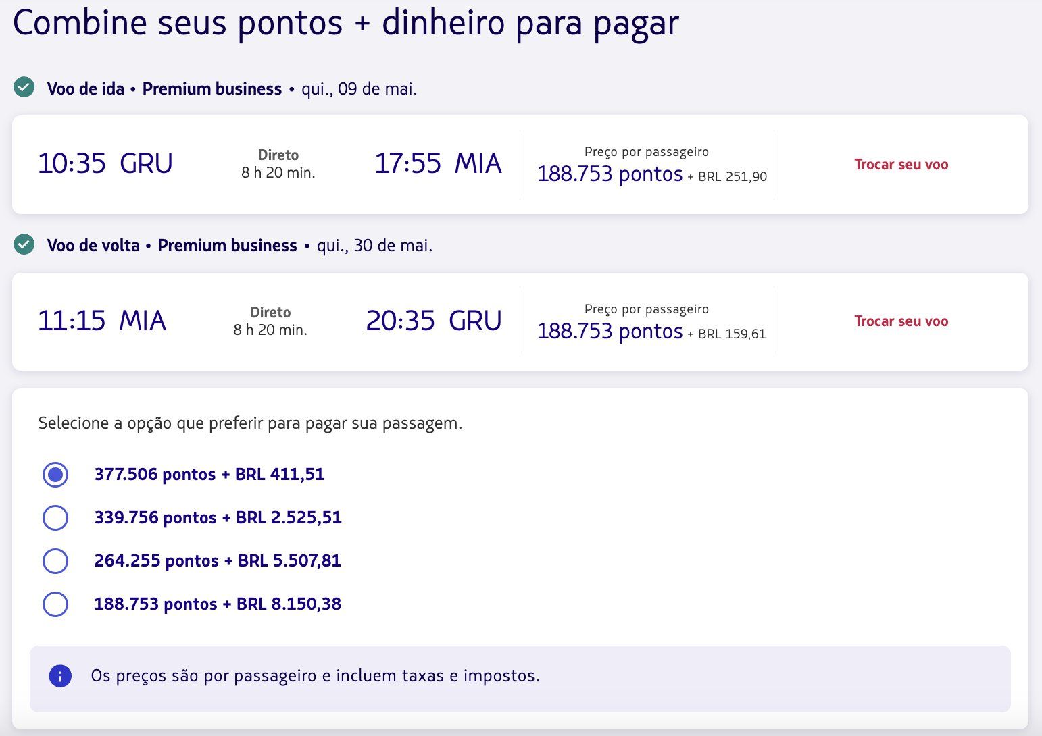Click Trocar seu voo for GRU to MIA flight

coord(901,165)
